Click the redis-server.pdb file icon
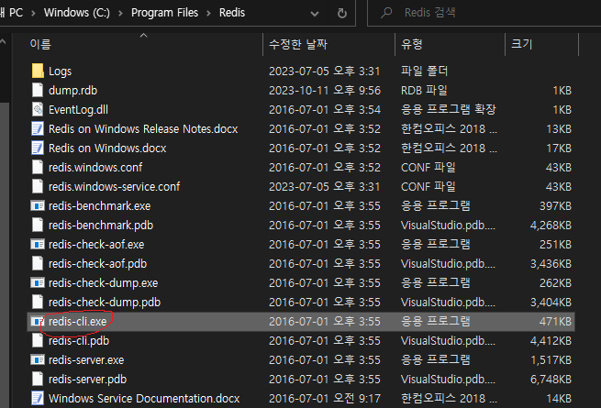 tap(38, 379)
